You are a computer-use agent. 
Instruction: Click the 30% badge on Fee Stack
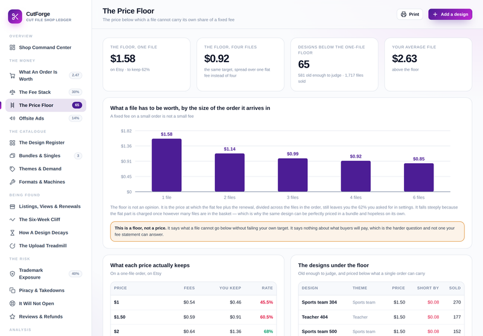point(75,92)
